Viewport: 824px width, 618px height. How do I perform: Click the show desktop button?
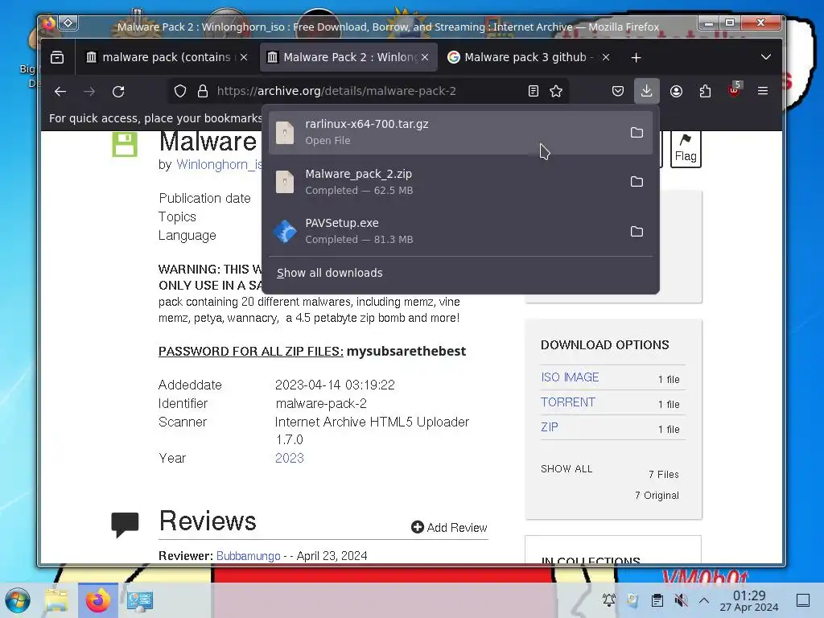pyautogui.click(x=803, y=600)
